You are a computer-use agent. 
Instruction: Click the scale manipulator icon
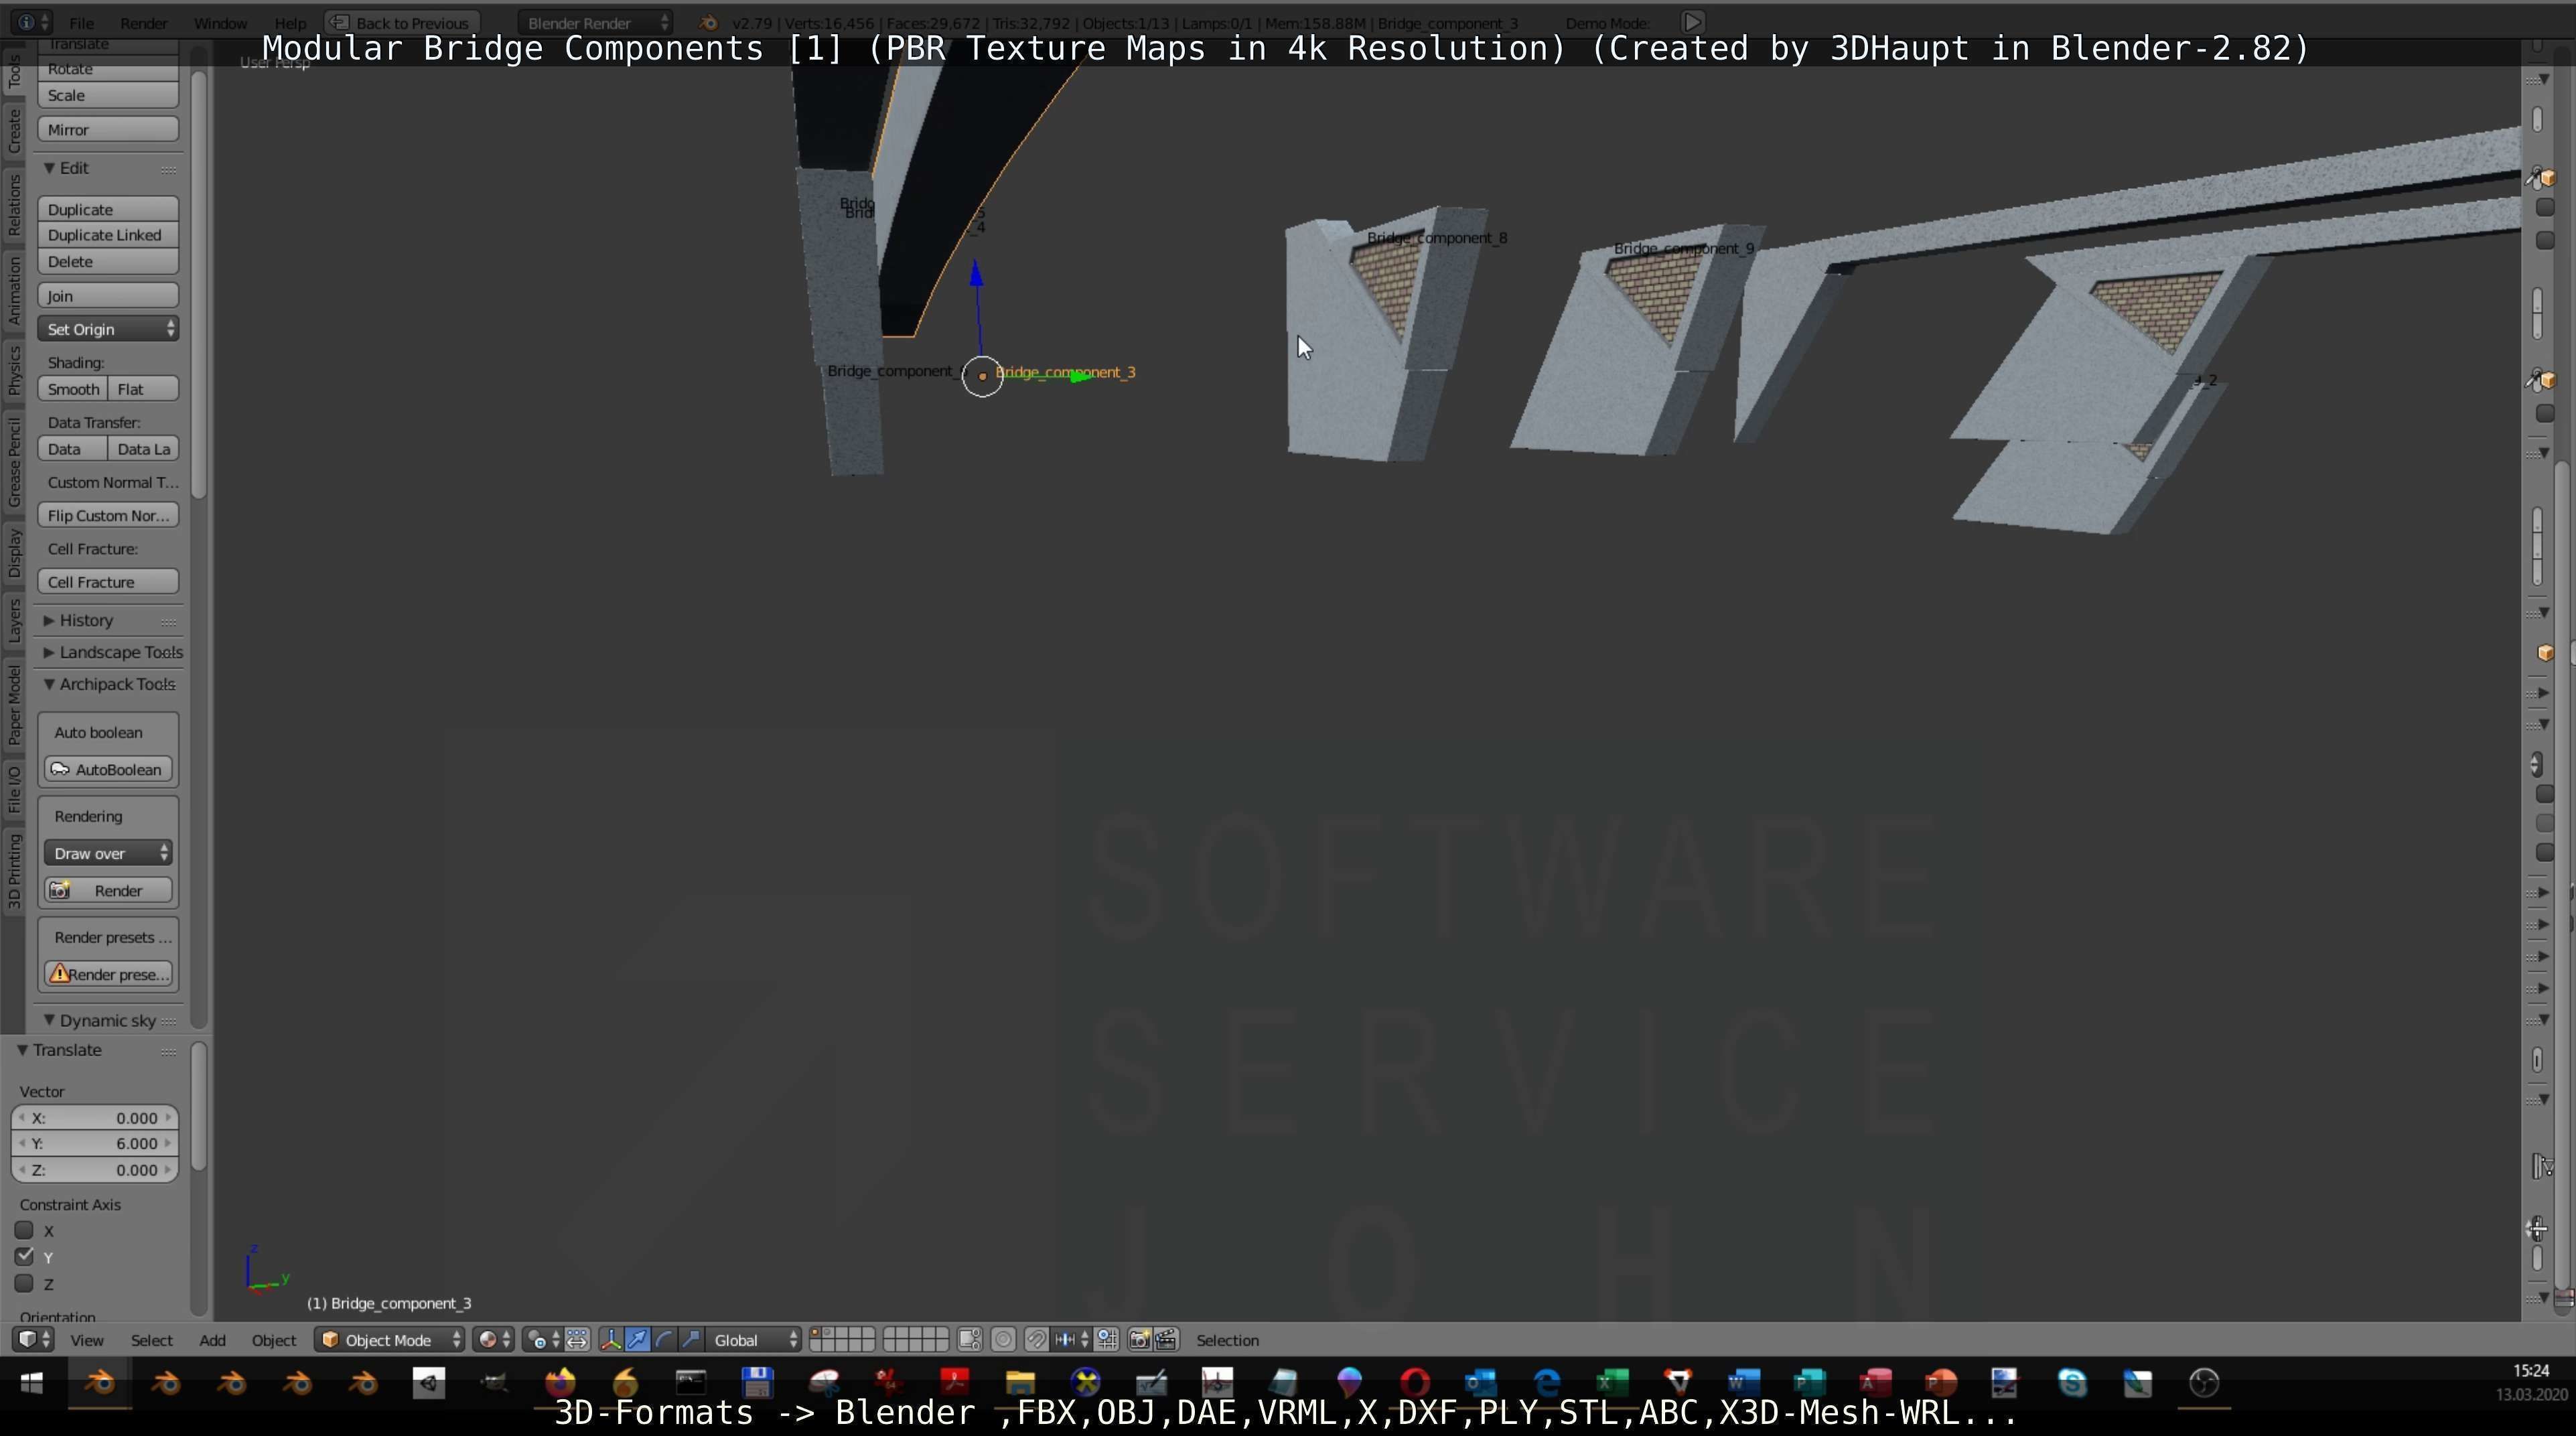click(691, 1340)
